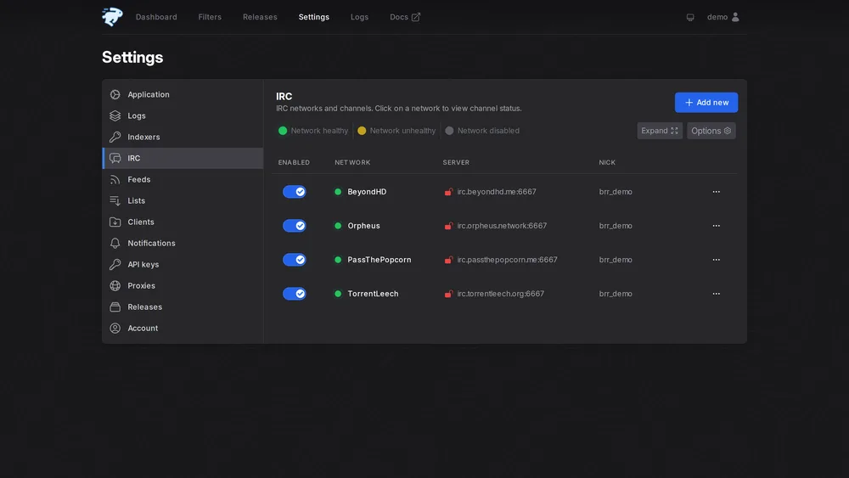Click the Add new button
This screenshot has width=849, height=478.
click(x=706, y=103)
